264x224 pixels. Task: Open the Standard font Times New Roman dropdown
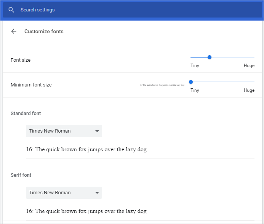click(64, 131)
